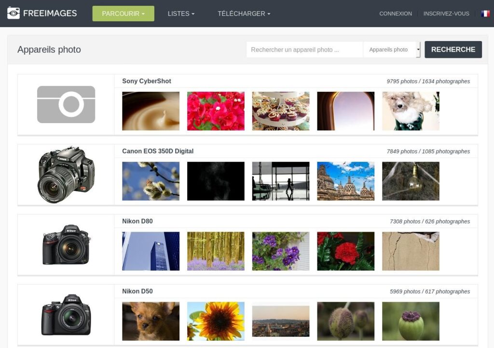Open the temple stupas with birds thumbnail
Viewport: 494px width, 348px height.
pyautogui.click(x=345, y=181)
